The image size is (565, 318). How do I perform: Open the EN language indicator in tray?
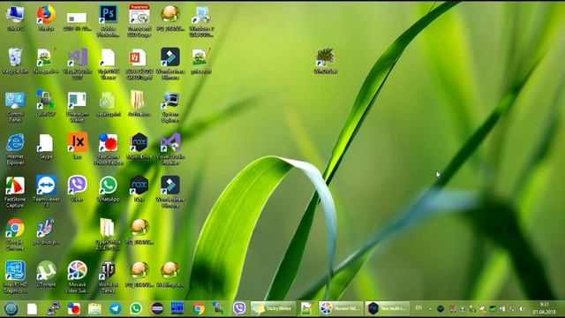click(418, 308)
